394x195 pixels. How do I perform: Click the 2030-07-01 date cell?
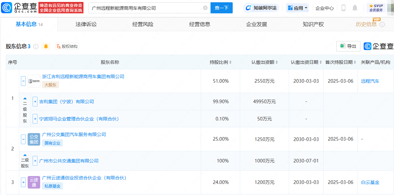click(x=306, y=161)
